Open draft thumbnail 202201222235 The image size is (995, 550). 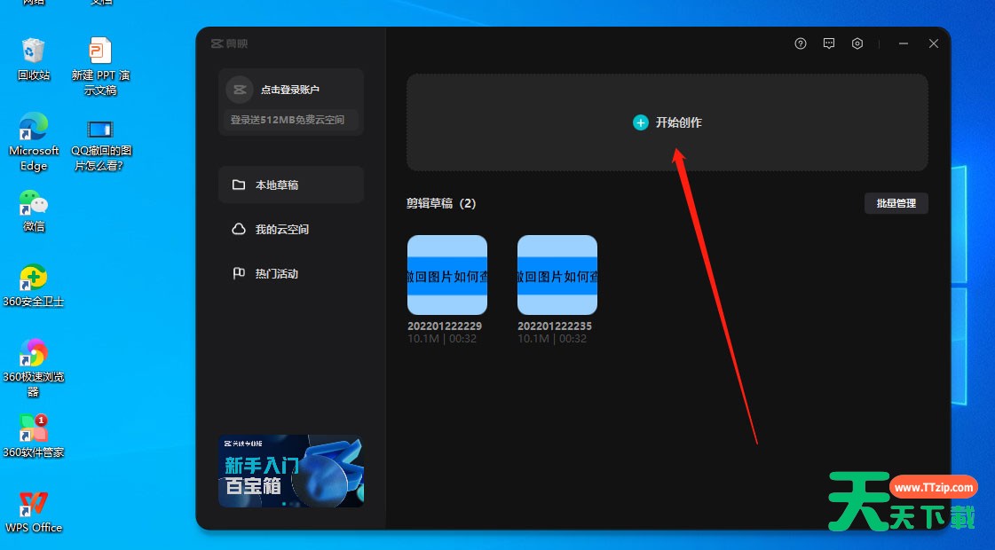(x=557, y=275)
